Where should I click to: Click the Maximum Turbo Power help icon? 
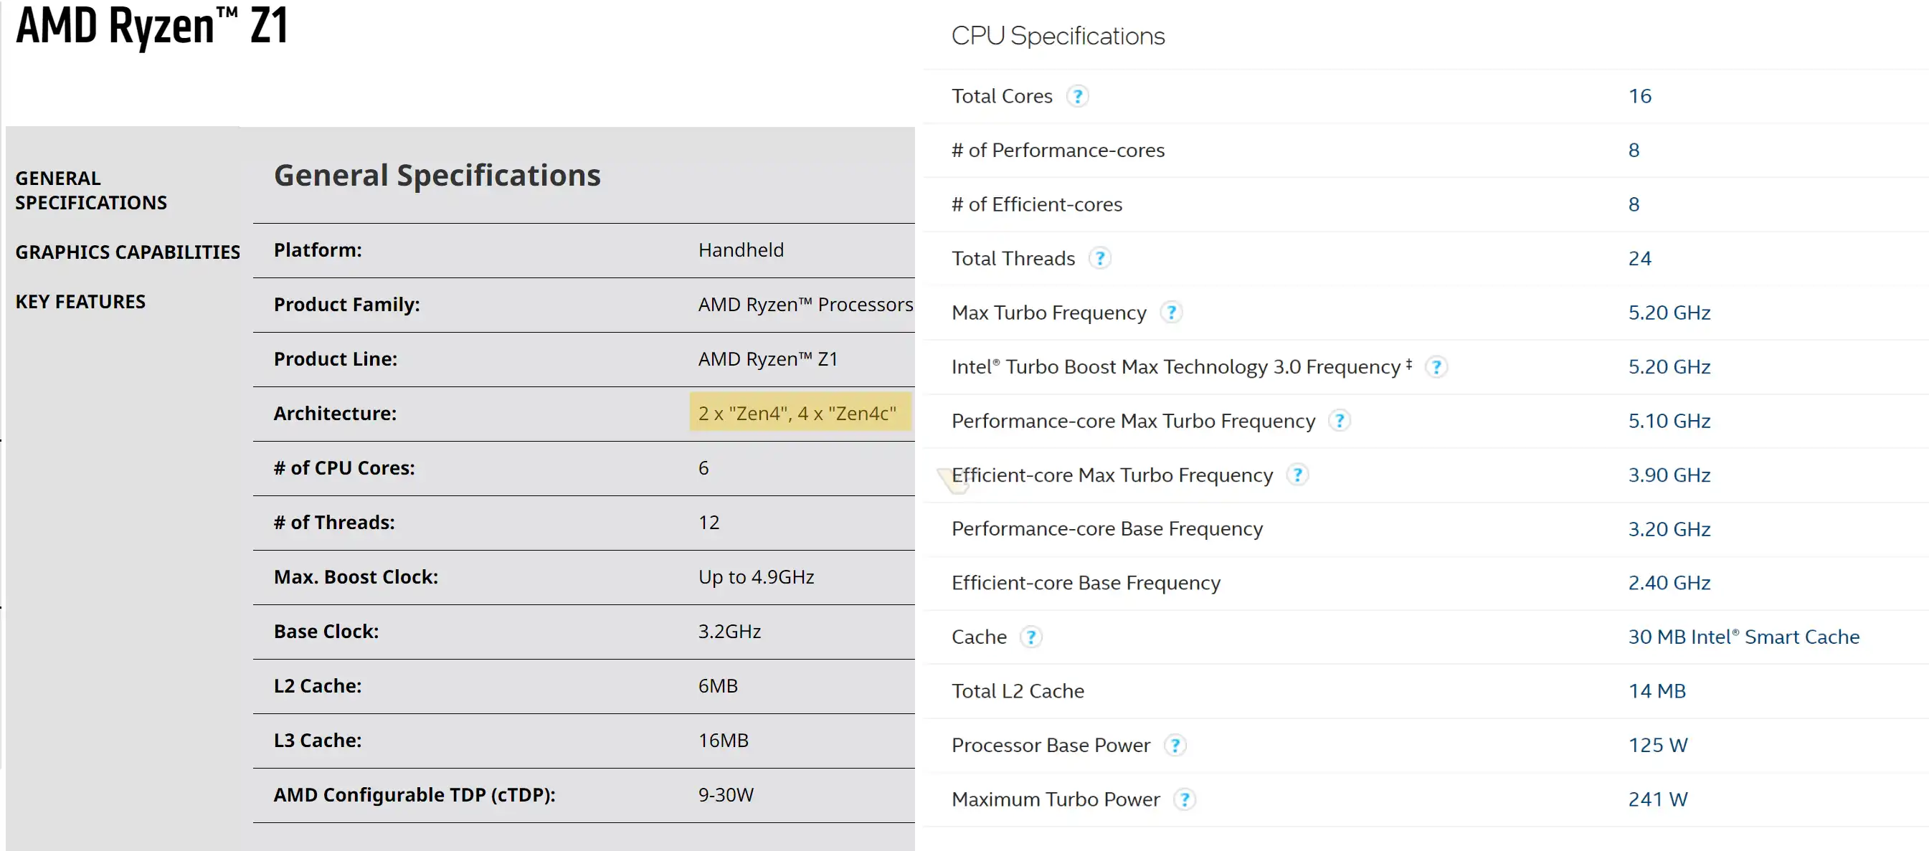click(x=1184, y=800)
